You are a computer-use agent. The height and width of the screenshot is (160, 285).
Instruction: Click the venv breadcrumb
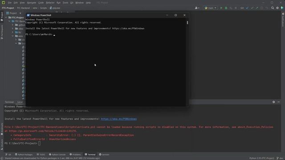[x=35, y=8]
